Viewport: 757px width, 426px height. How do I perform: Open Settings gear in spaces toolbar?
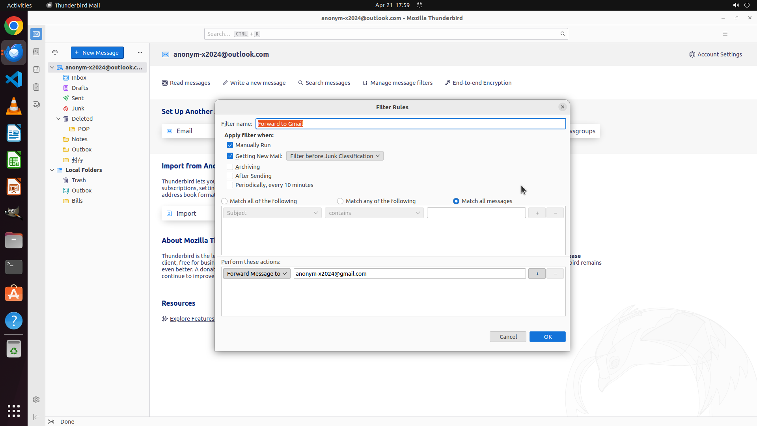coord(36,400)
